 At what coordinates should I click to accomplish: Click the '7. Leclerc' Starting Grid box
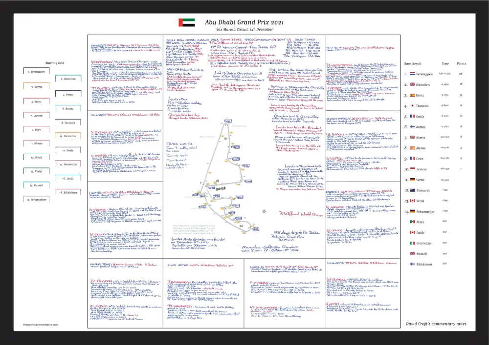tap(37, 116)
